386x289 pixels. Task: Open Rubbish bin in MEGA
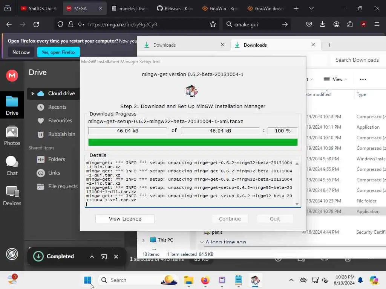(61, 134)
